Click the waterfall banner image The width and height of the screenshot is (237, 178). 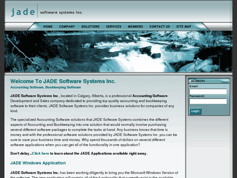coord(119,52)
